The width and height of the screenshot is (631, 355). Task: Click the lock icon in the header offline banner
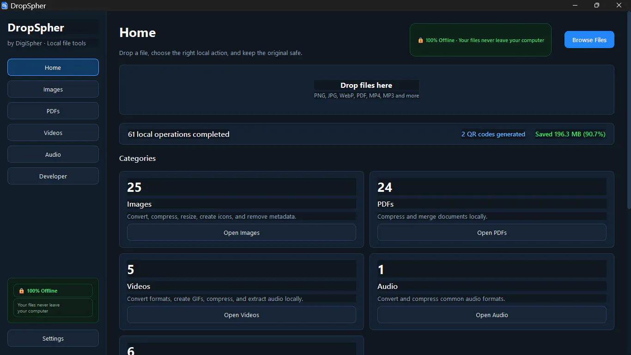click(x=420, y=40)
